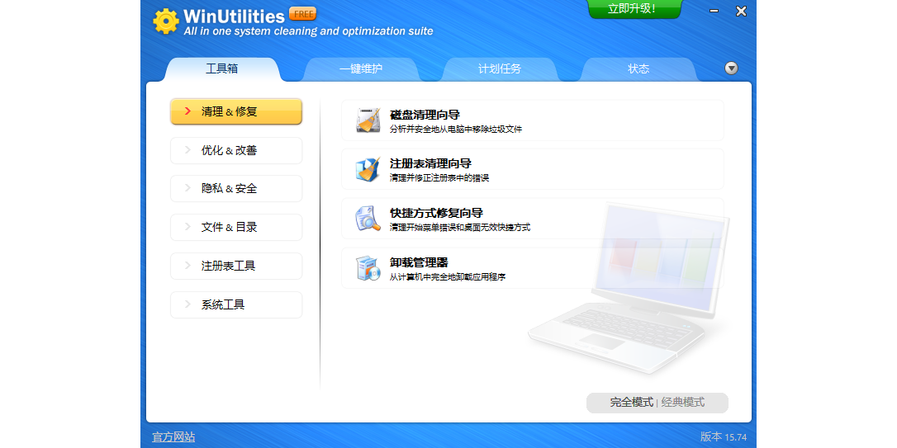Click the orange FREE badge

(302, 14)
